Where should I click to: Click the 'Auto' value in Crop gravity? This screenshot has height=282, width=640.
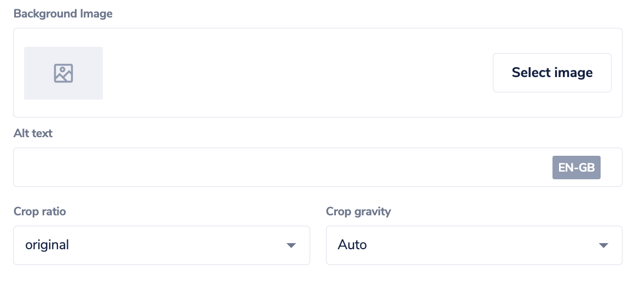click(x=352, y=245)
